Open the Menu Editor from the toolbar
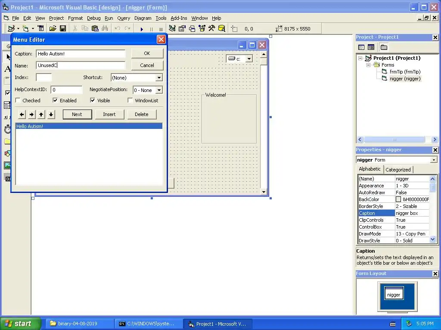Screen dimensions: 441x330 coord(41,29)
